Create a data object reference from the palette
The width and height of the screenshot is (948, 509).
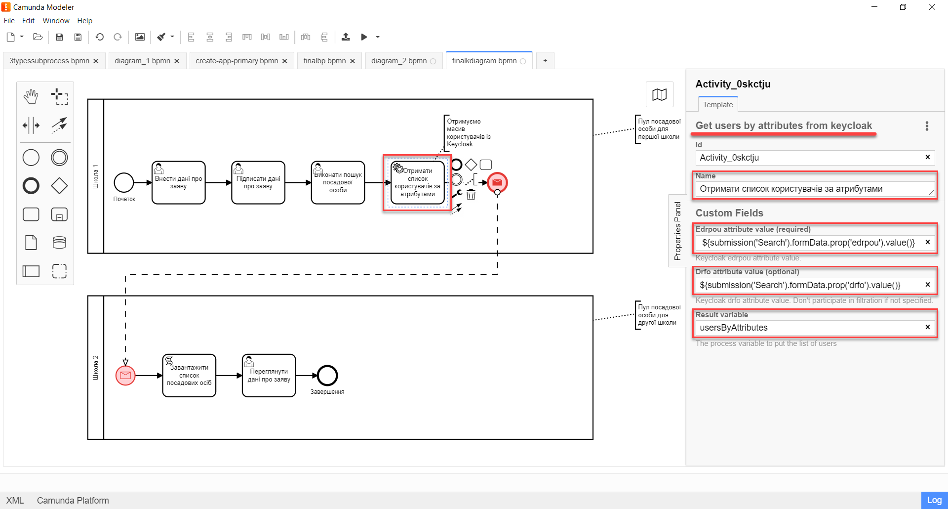click(31, 243)
